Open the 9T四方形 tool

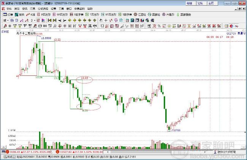(x=109, y=15)
